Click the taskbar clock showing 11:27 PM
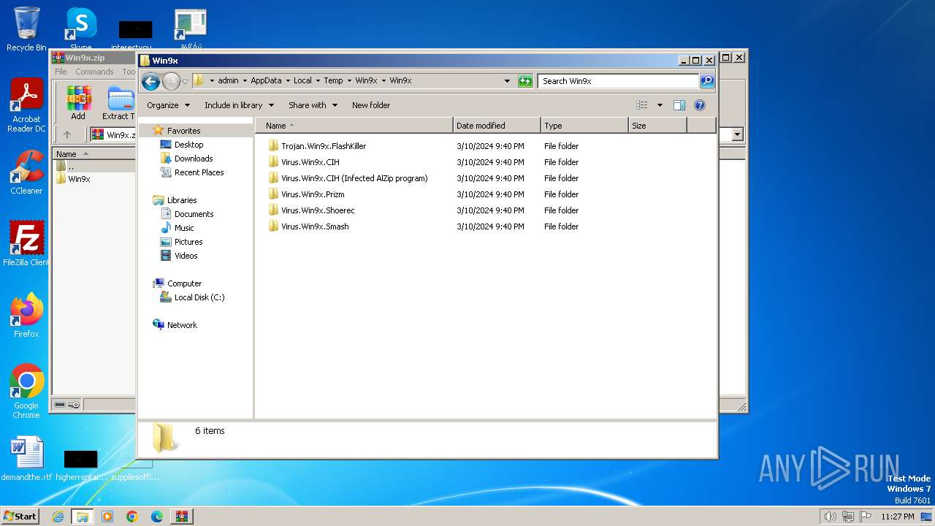Screen dimensions: 935x526 [897, 517]
